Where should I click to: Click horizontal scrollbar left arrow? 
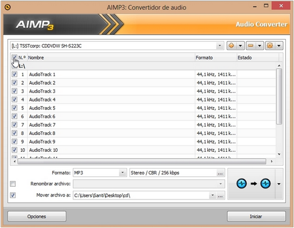pos(15,161)
